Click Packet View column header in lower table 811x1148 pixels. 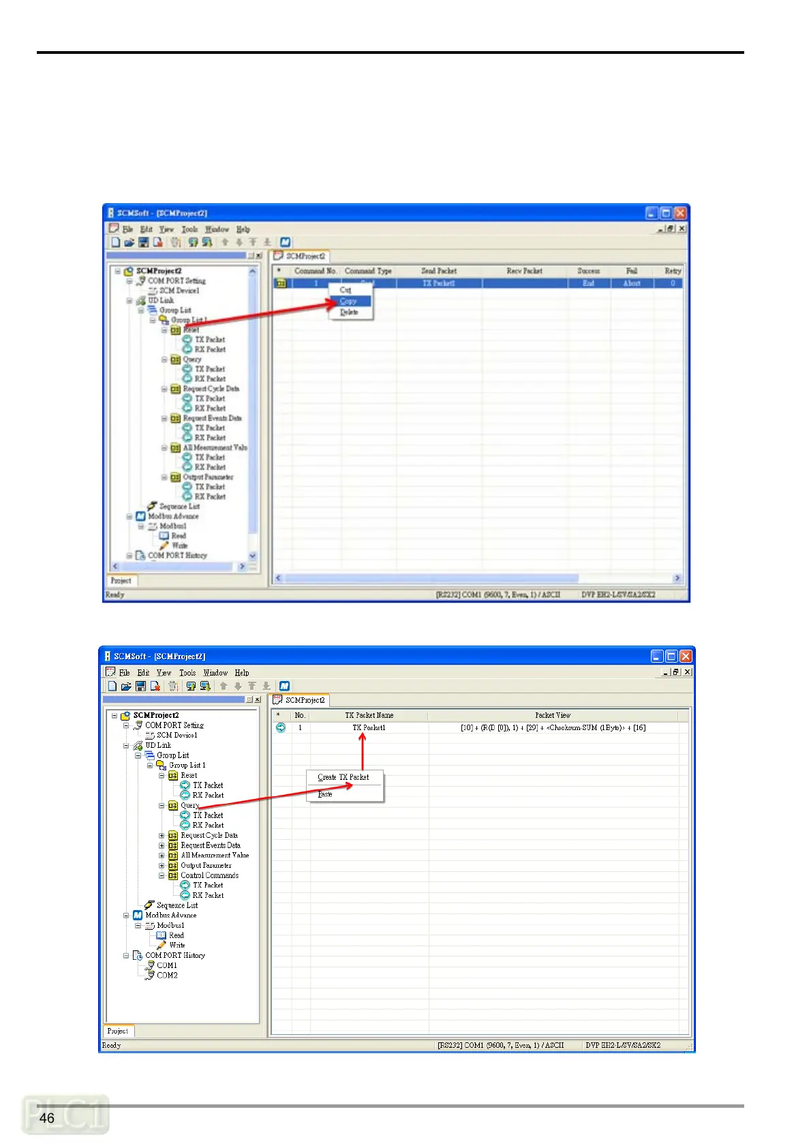(x=553, y=716)
